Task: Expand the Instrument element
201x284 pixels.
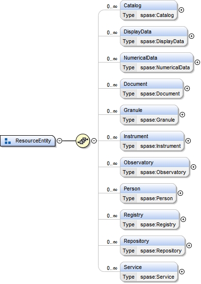Action: pyautogui.click(x=188, y=141)
